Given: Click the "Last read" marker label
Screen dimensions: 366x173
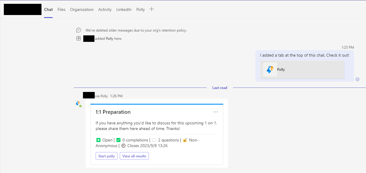Looking at the screenshot, I should 220,88.
